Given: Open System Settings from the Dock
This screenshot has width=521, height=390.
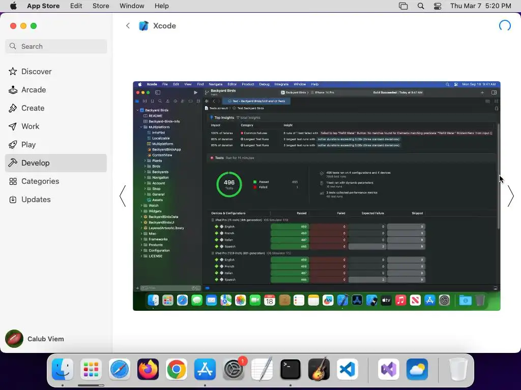Looking at the screenshot, I should (x=234, y=369).
